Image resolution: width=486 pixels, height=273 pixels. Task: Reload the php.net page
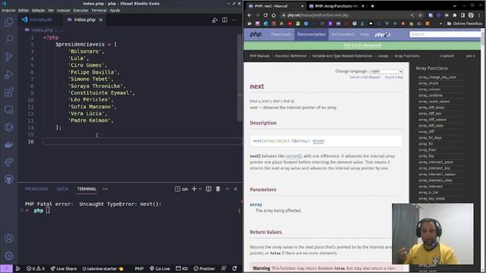[266, 15]
